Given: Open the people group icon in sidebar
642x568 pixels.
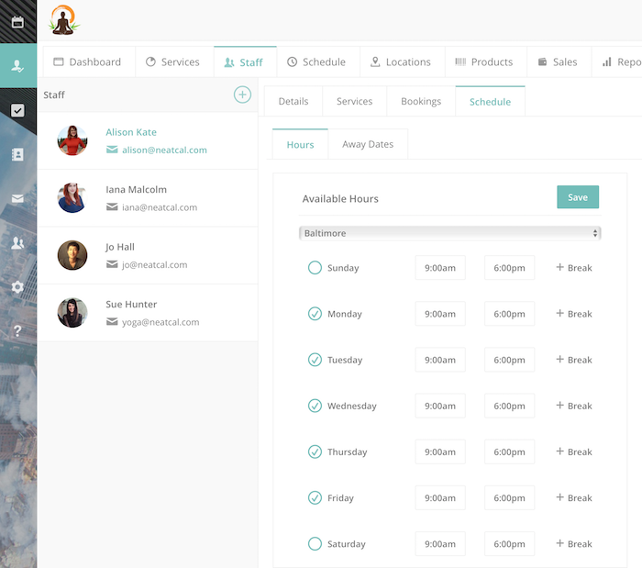Looking at the screenshot, I should [x=17, y=243].
